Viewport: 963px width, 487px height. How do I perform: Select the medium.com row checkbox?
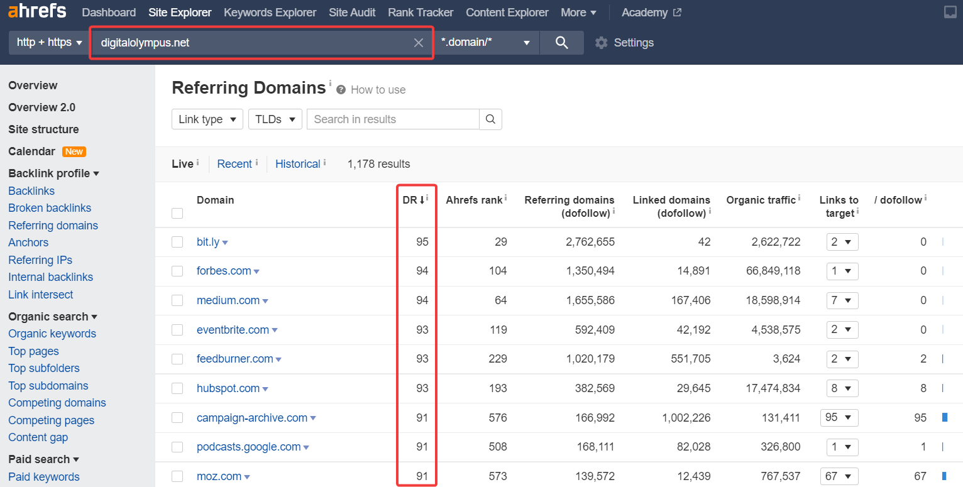coord(177,300)
